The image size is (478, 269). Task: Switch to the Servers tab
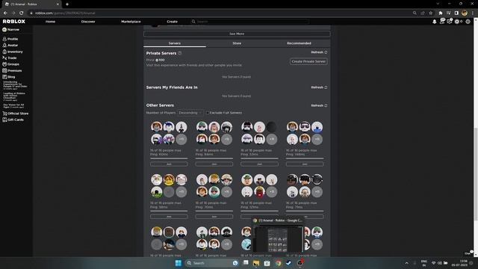(x=175, y=43)
